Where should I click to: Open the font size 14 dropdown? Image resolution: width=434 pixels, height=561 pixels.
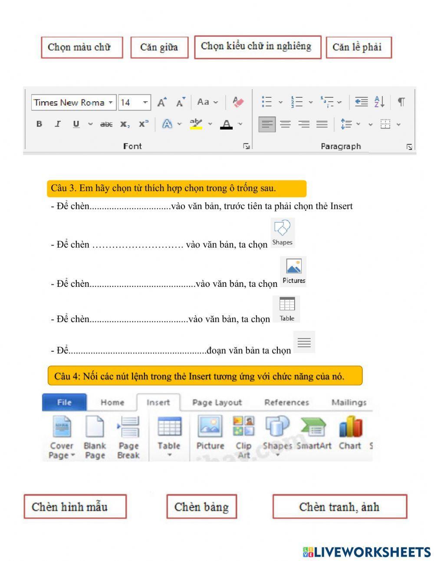(145, 103)
